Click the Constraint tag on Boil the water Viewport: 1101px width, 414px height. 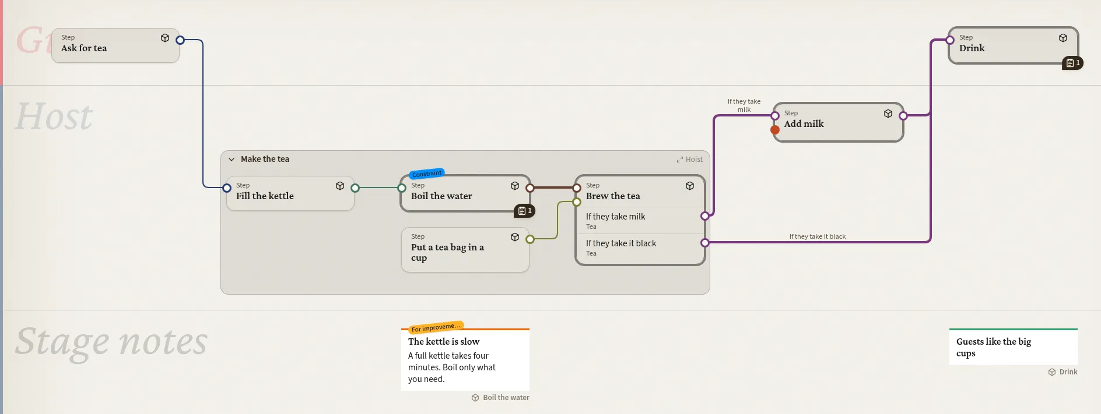pyautogui.click(x=427, y=174)
